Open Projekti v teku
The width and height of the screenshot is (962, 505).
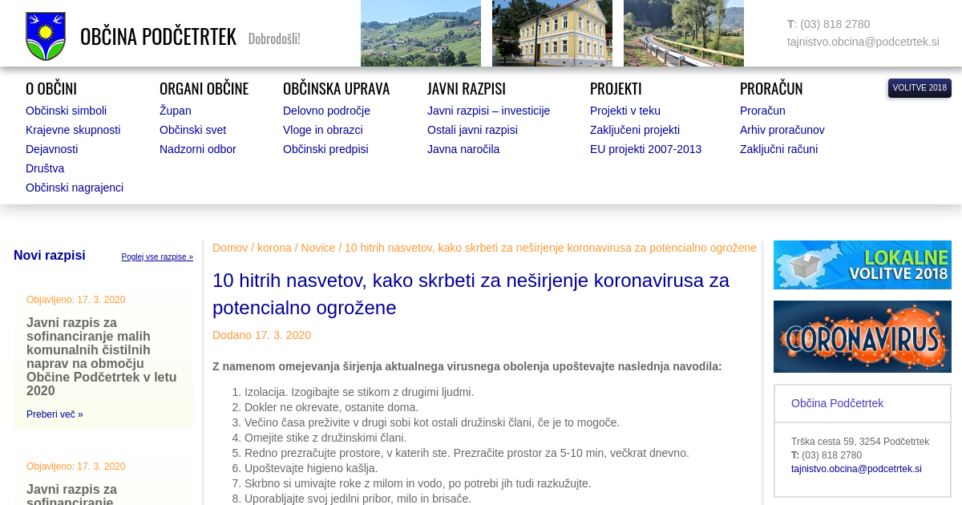[625, 111]
